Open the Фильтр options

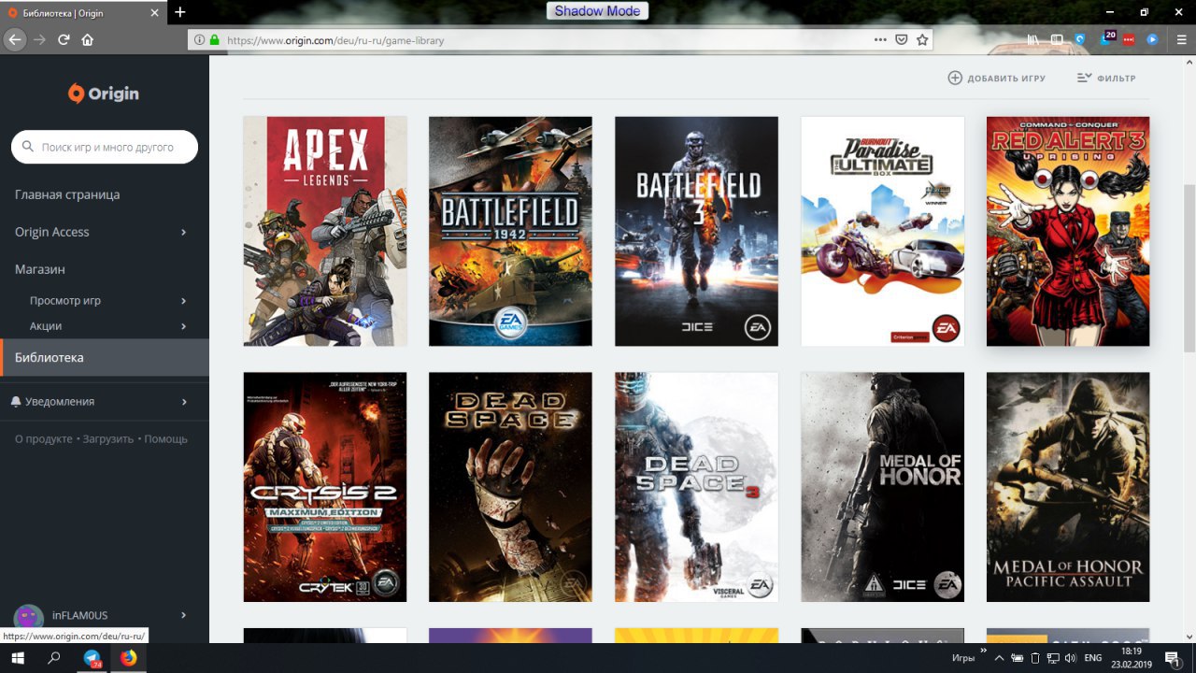pos(1106,79)
